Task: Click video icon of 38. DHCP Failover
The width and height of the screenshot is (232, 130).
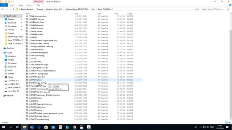Action: [x=27, y=110]
